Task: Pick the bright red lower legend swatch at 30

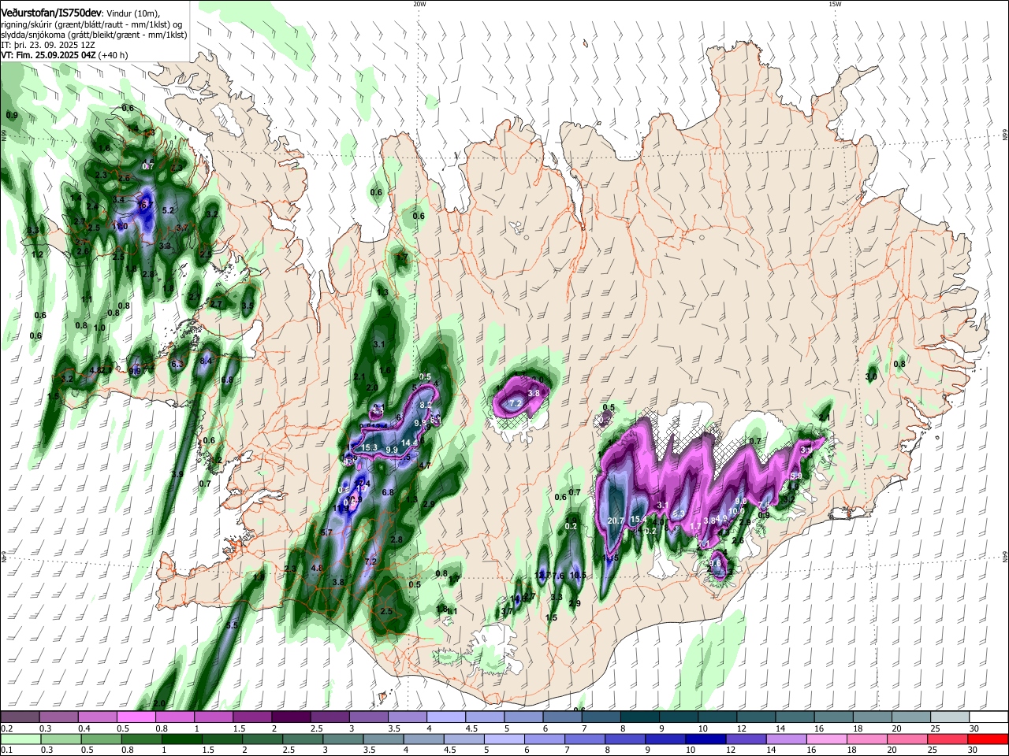Action: (x=988, y=739)
